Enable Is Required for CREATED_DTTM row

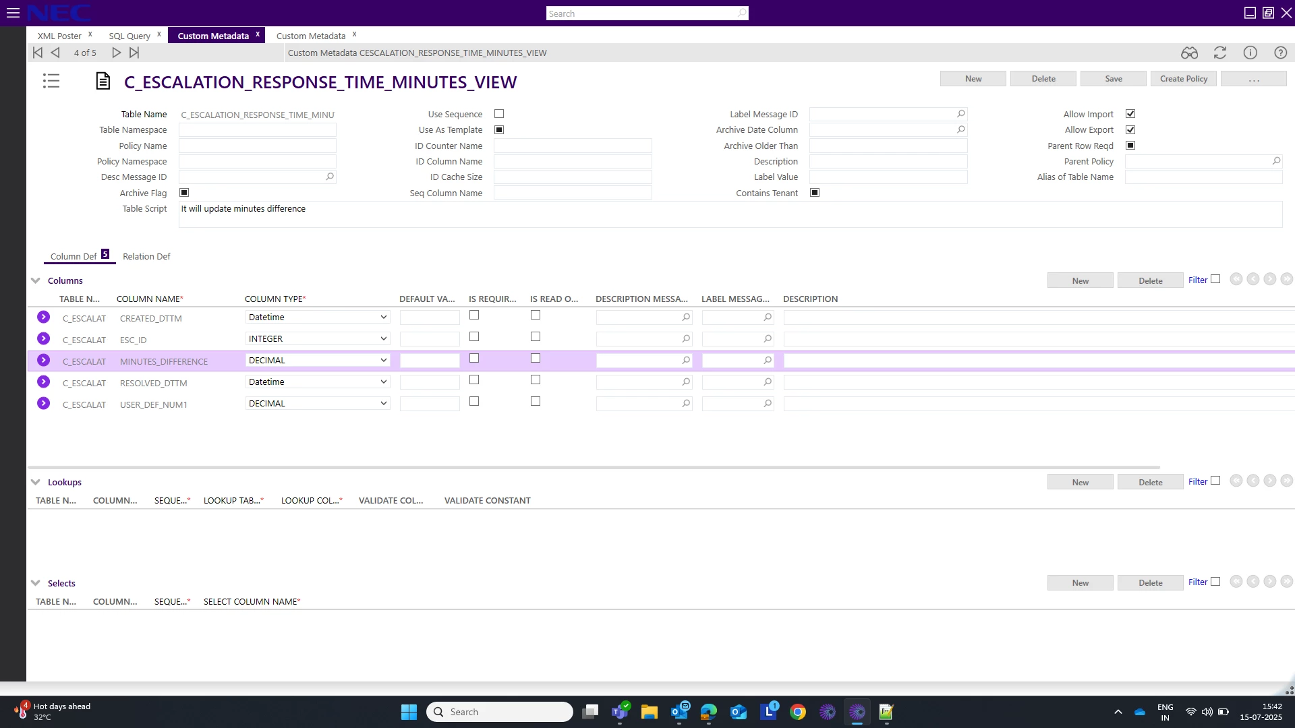pos(474,315)
